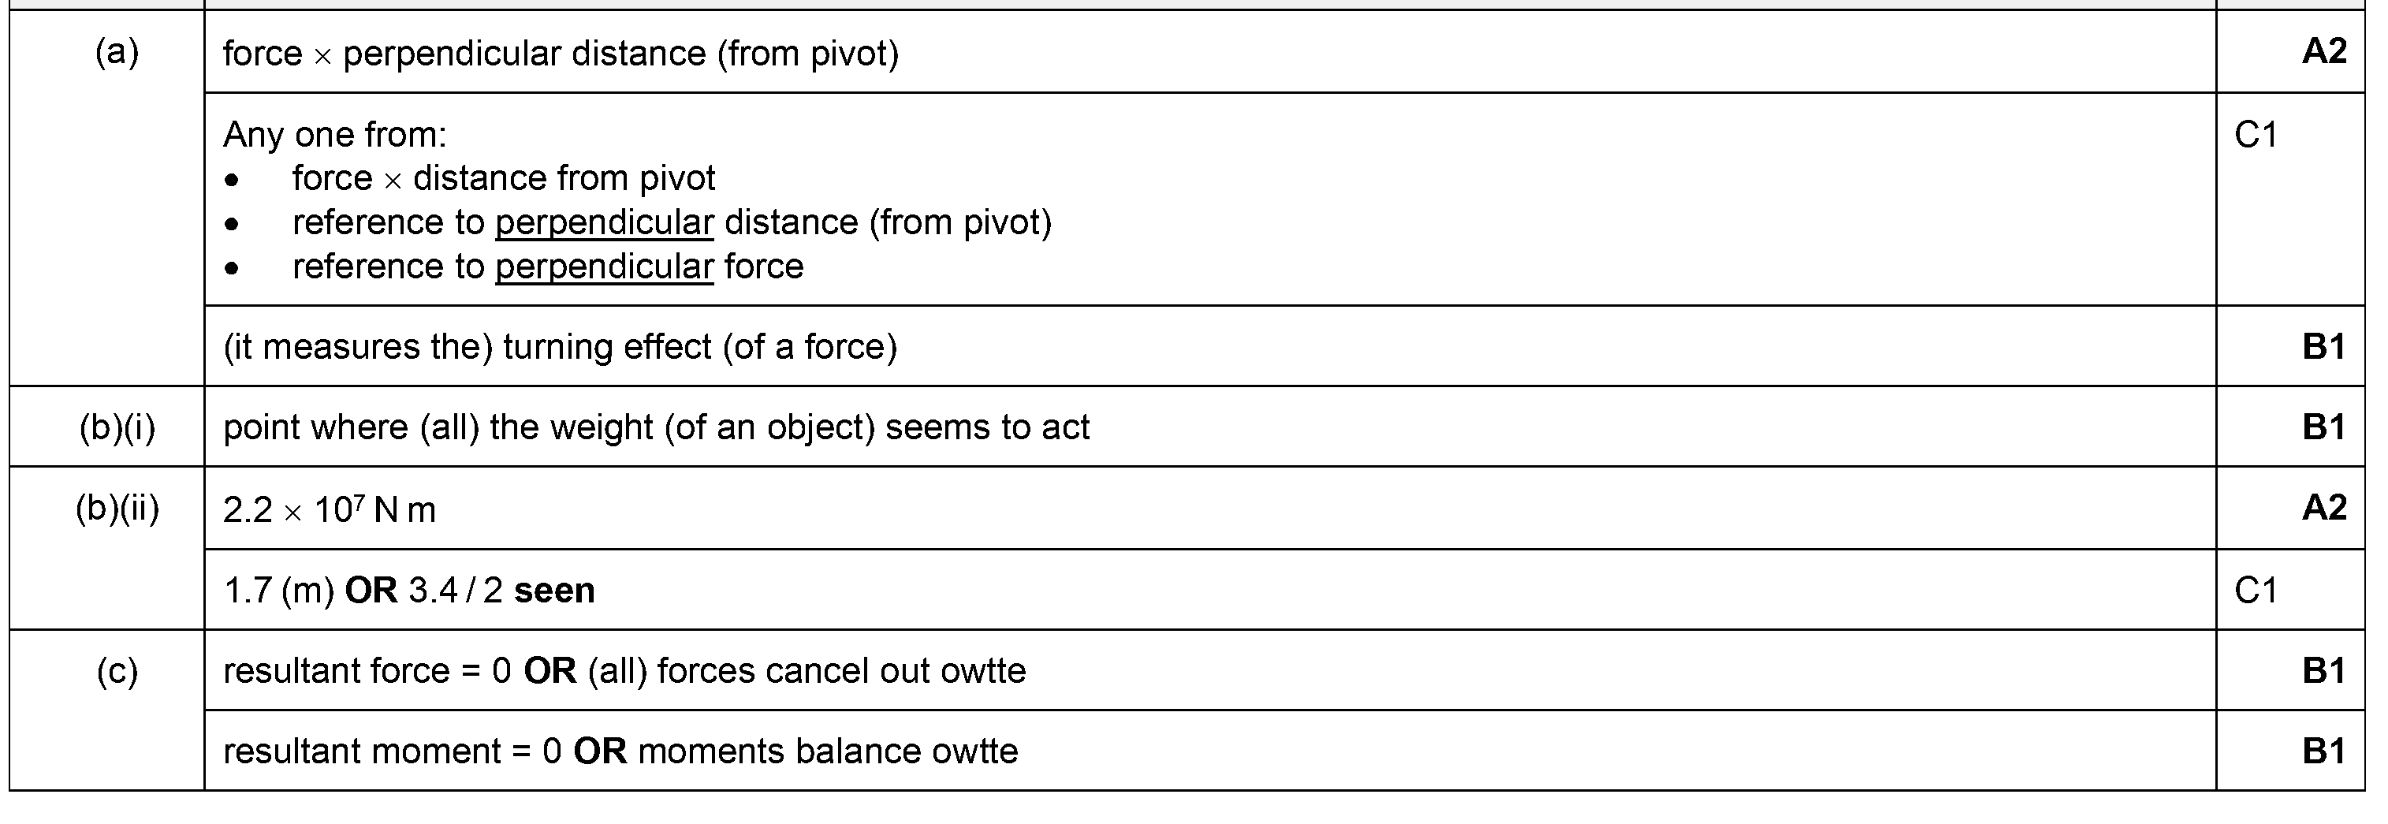2388x824 pixels.
Task: Click the (a) question label
Action: (117, 53)
